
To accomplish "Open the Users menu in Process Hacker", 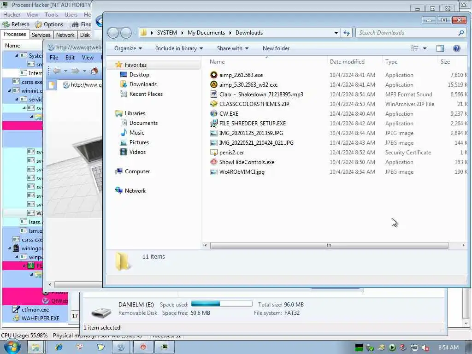I will [x=71, y=14].
